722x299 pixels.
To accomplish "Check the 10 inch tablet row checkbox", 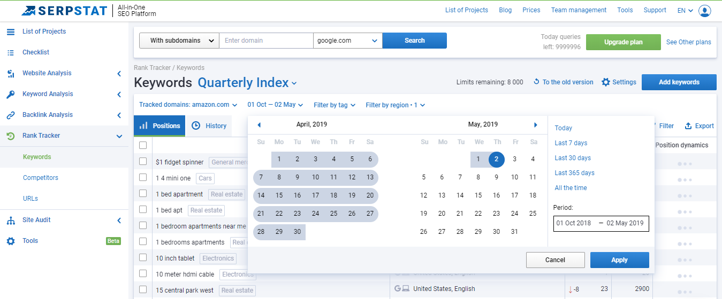I will 143,257.
